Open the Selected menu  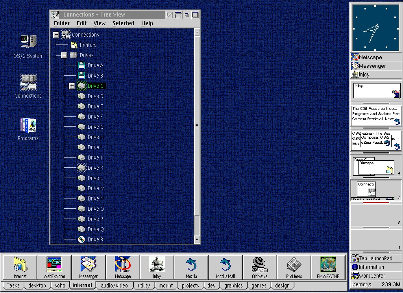click(x=123, y=23)
